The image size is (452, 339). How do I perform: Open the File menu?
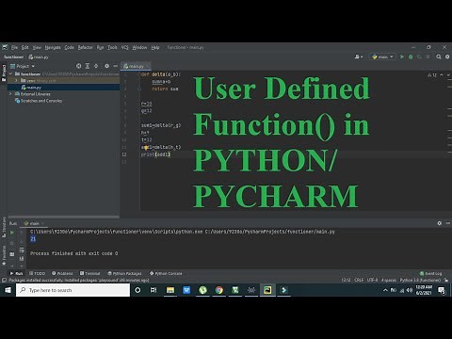[x=14, y=47]
